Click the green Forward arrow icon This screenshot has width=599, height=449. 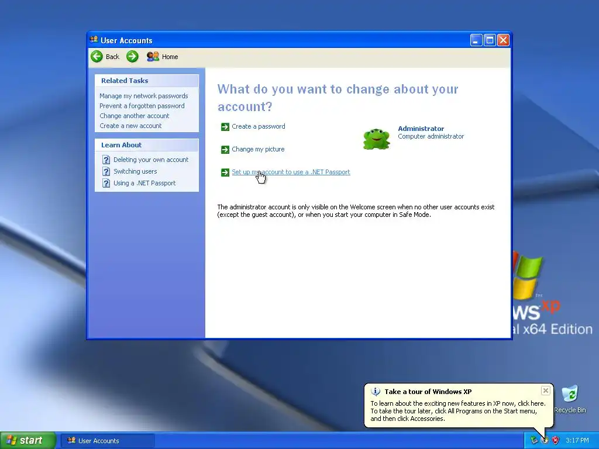(x=132, y=57)
